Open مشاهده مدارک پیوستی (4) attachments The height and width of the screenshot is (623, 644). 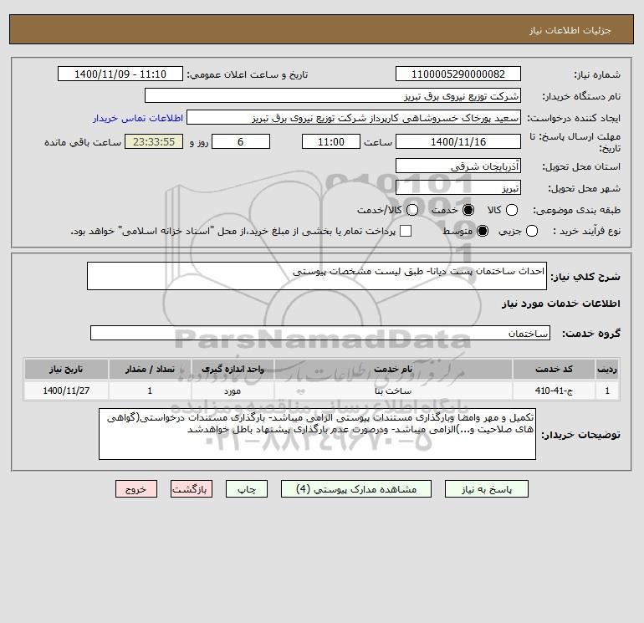(x=356, y=489)
